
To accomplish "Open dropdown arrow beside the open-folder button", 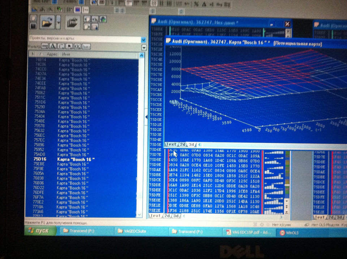I will (x=58, y=22).
